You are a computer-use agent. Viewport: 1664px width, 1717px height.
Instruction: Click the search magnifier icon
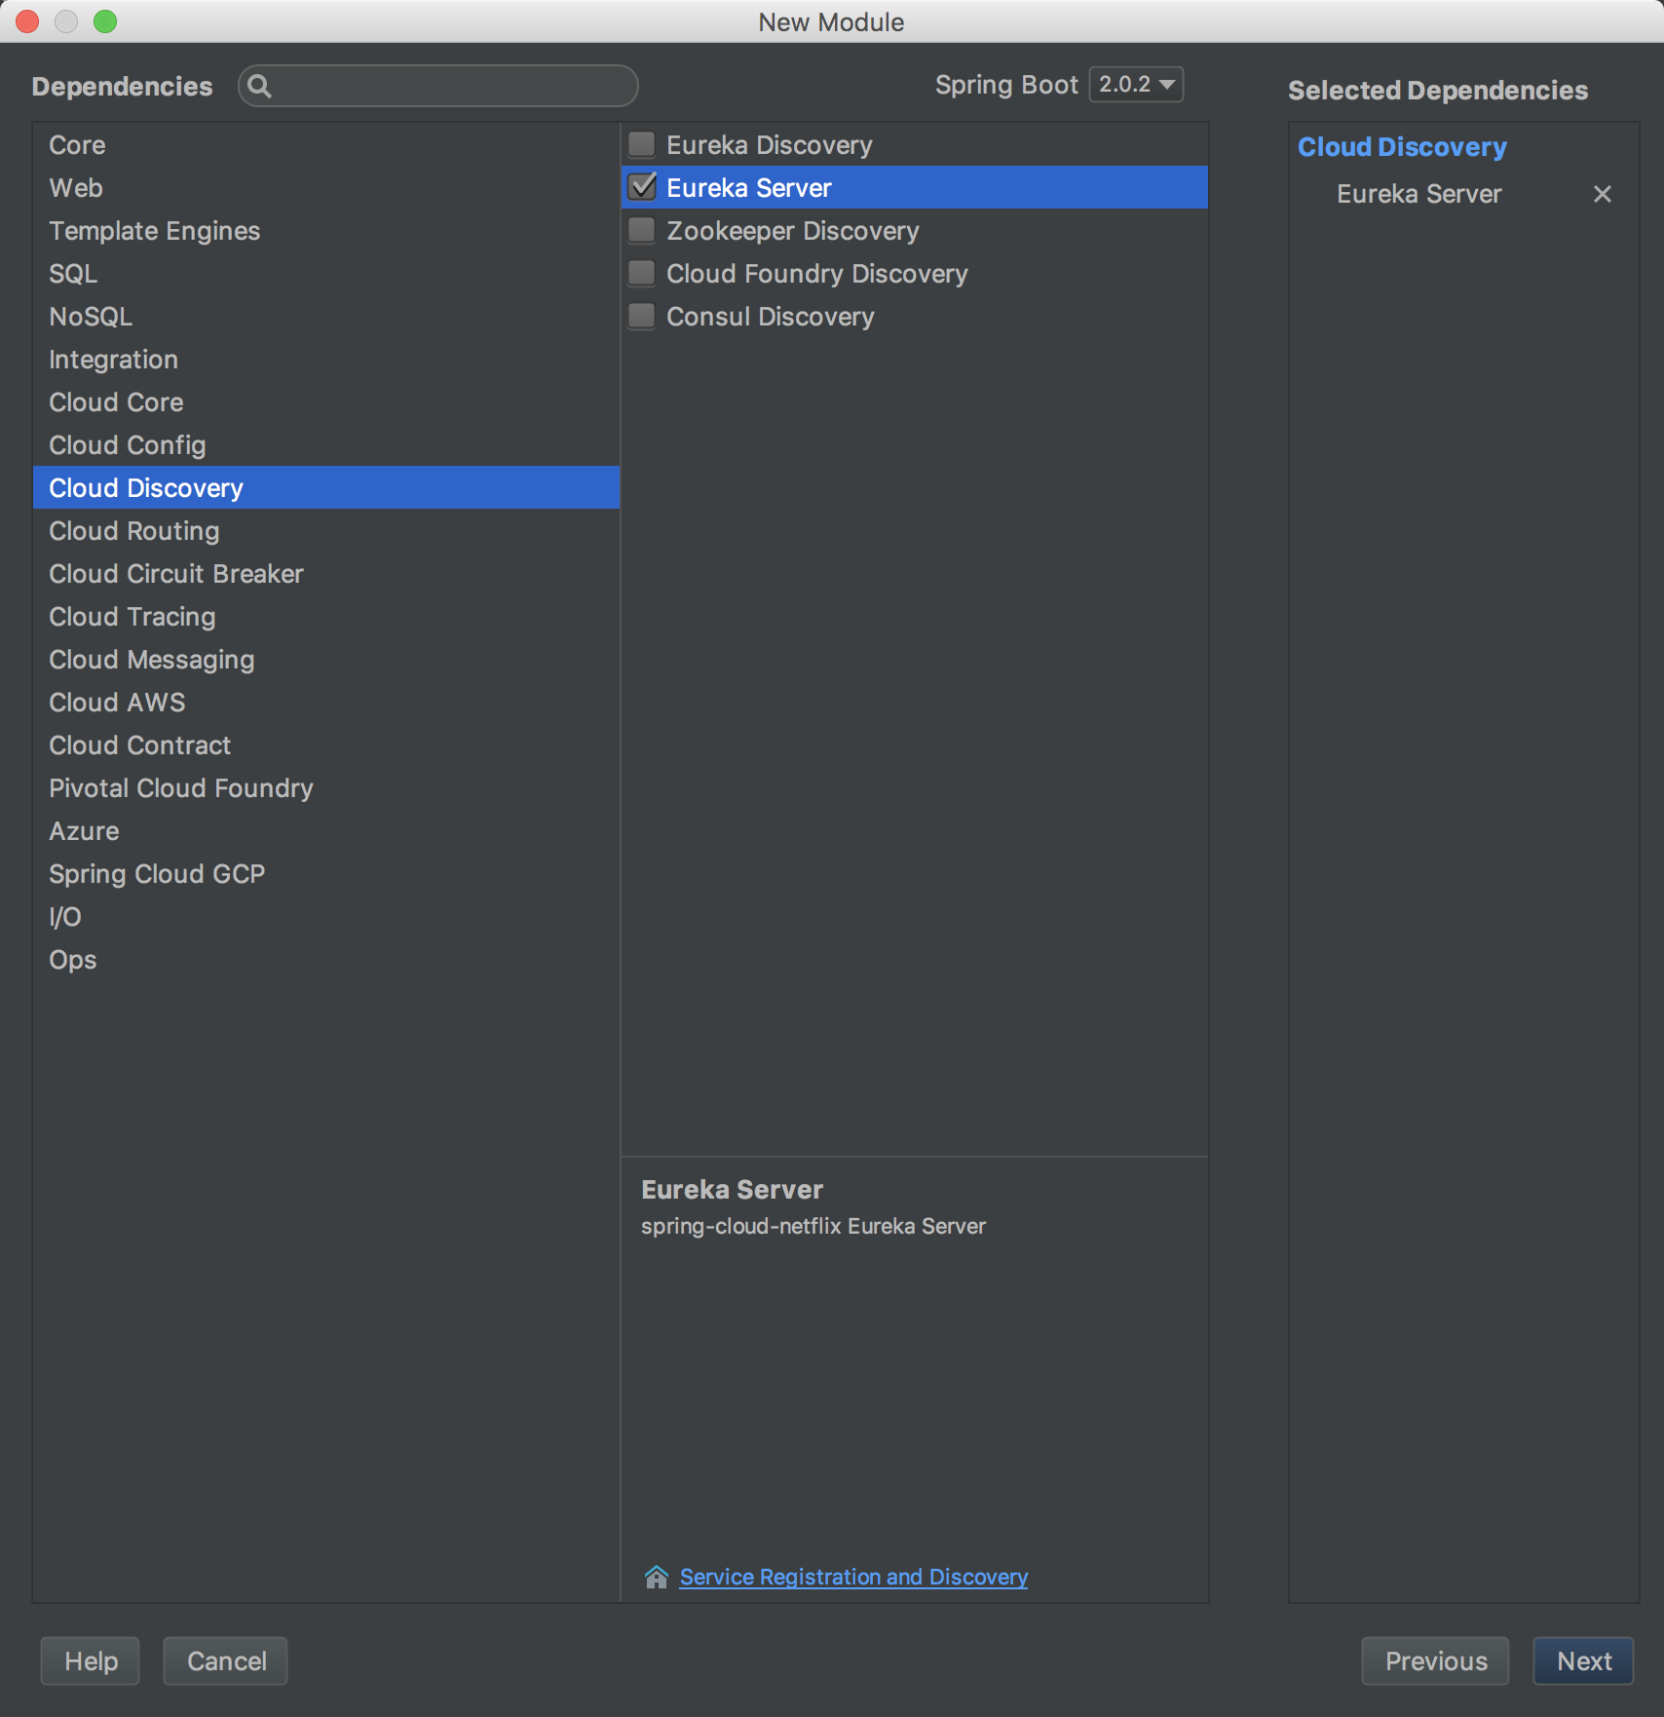pos(259,87)
